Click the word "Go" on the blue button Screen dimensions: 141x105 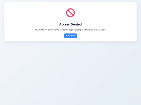coord(69,36)
